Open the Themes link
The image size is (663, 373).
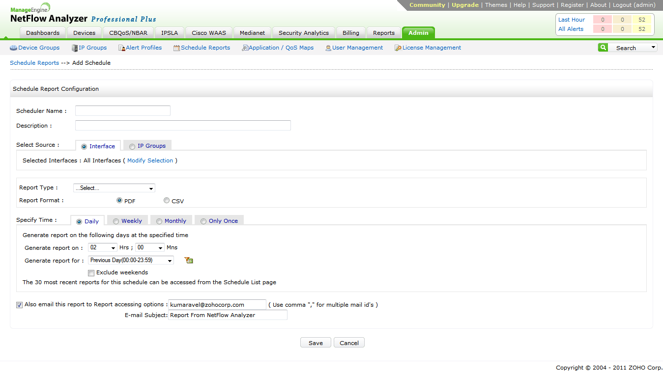point(496,5)
